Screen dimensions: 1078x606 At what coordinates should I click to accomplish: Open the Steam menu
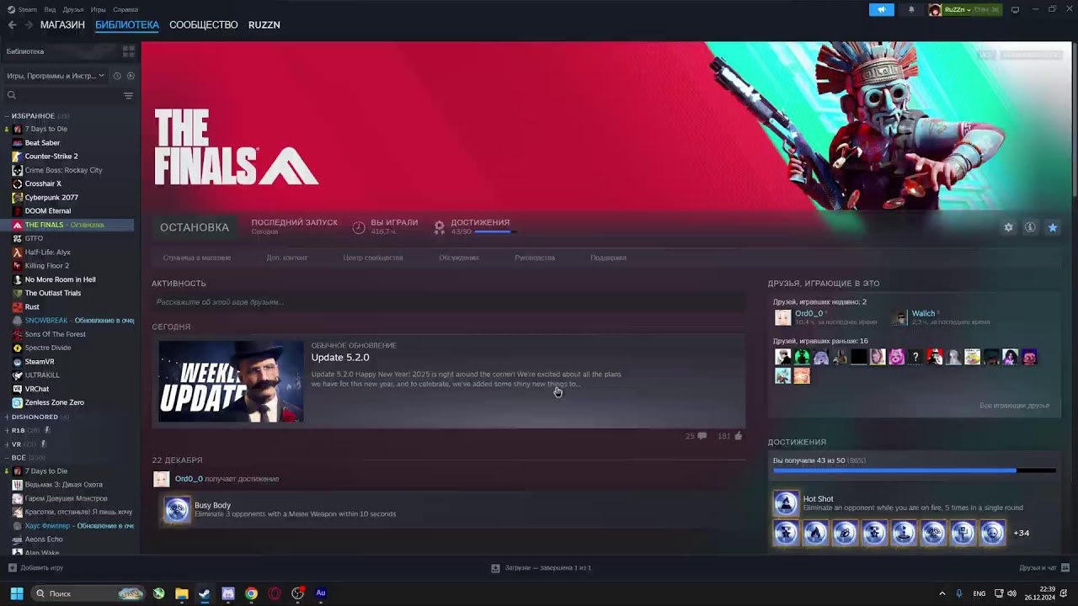[x=27, y=10]
